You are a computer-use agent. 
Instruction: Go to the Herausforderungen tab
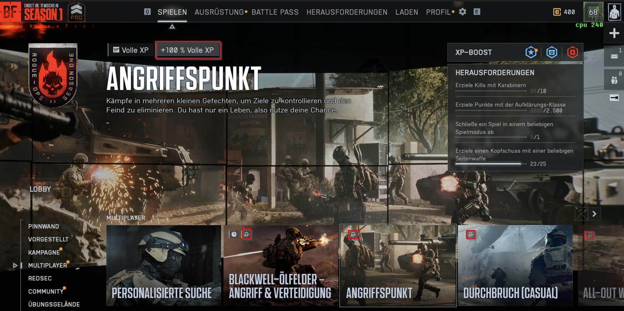point(347,12)
